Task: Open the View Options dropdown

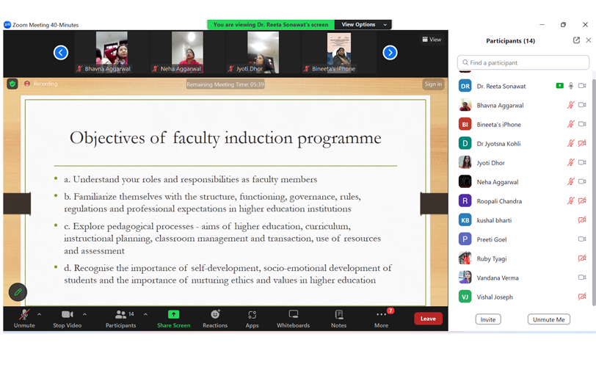Action: 363,24
